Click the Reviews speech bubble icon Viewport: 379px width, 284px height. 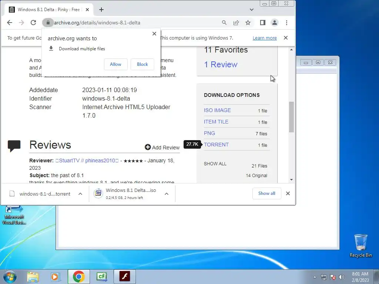14,146
